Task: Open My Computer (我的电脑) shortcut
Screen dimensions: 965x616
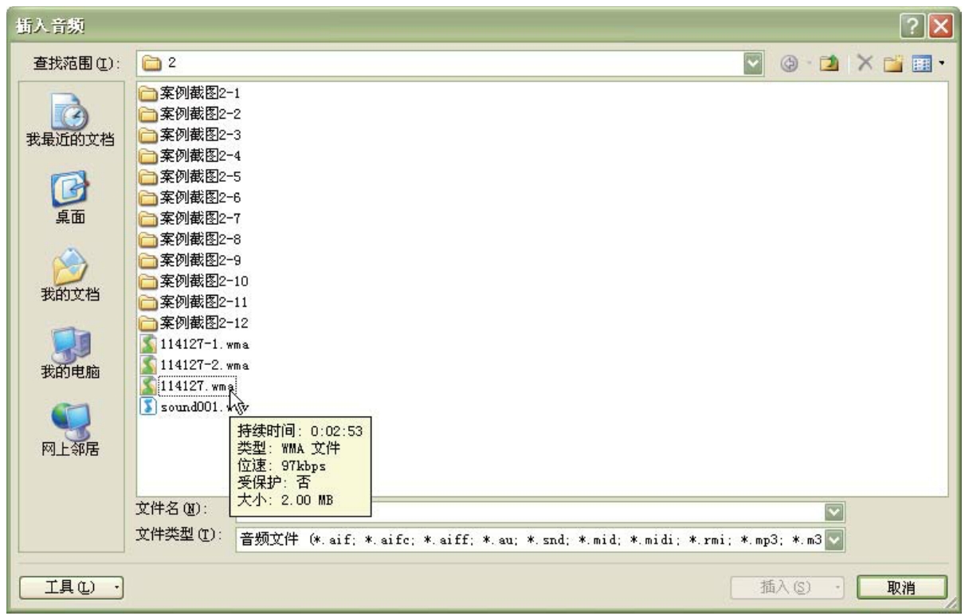Action: pyautogui.click(x=69, y=352)
